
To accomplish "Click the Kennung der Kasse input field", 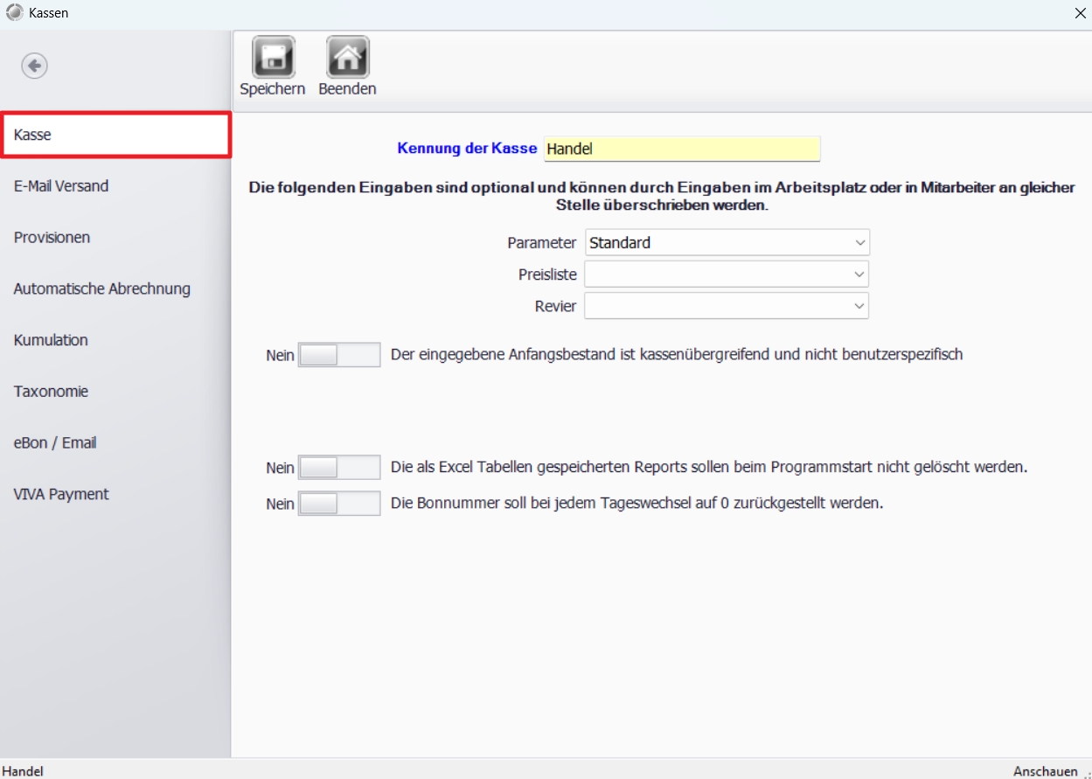I will click(x=681, y=150).
